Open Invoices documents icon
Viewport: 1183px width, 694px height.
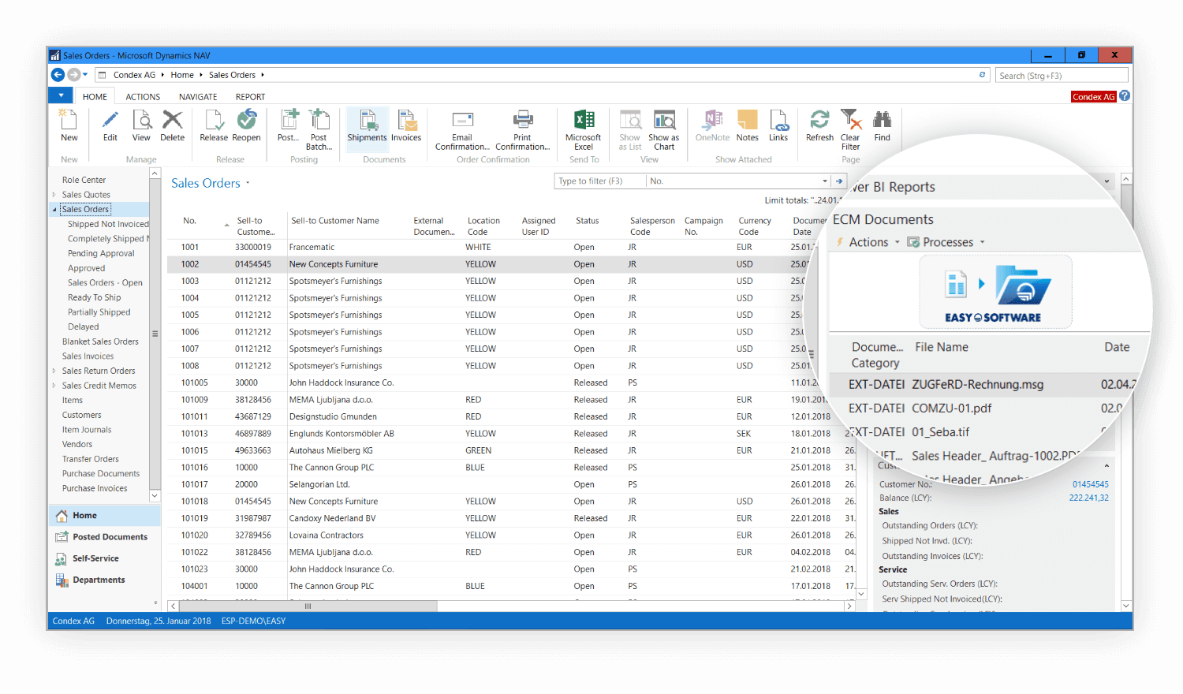406,120
